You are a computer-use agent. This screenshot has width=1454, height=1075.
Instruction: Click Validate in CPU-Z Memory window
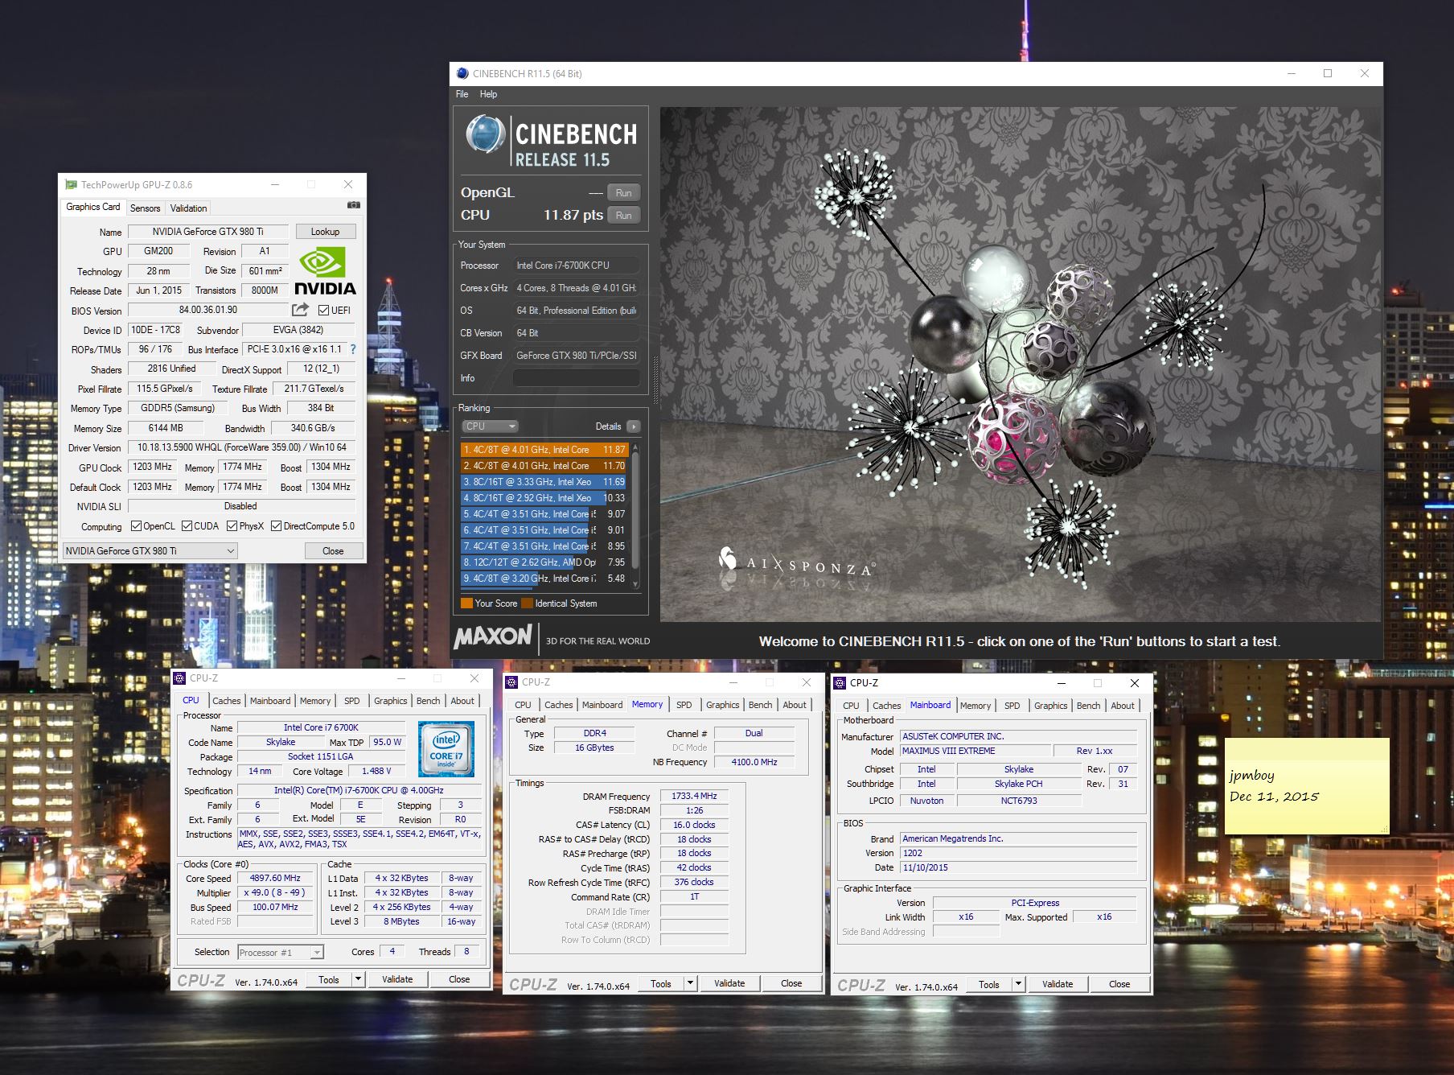[729, 983]
